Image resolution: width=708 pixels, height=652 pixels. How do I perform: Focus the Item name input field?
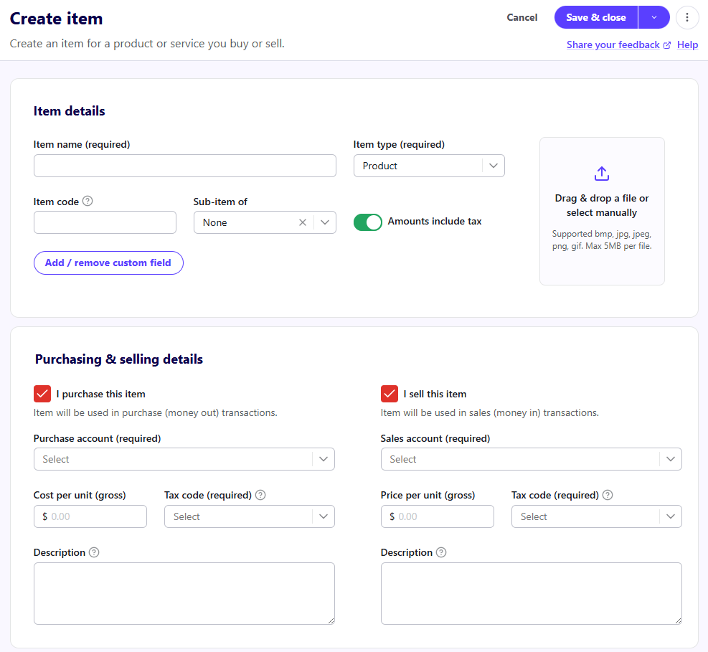pos(184,166)
